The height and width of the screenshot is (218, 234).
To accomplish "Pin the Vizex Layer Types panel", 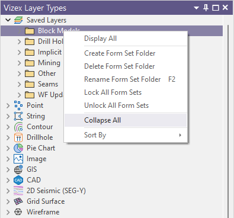I will (x=206, y=8).
